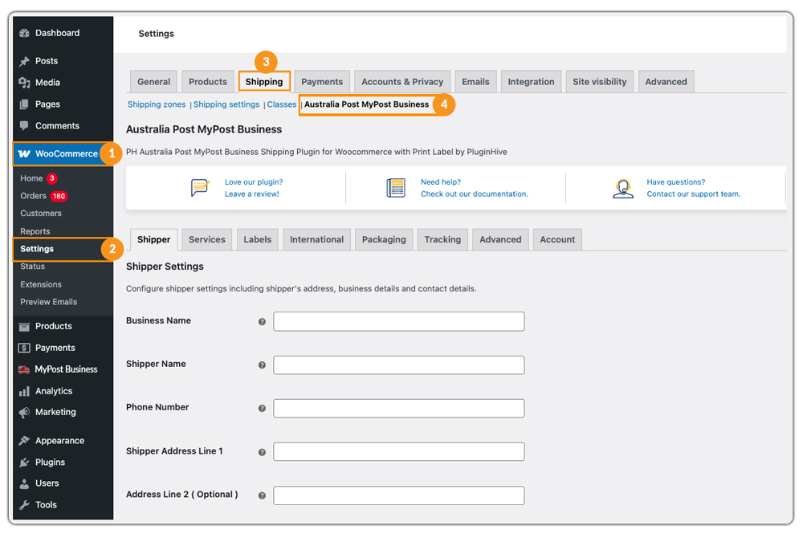
Task: Click the Marketing megaphone icon
Action: coord(24,413)
